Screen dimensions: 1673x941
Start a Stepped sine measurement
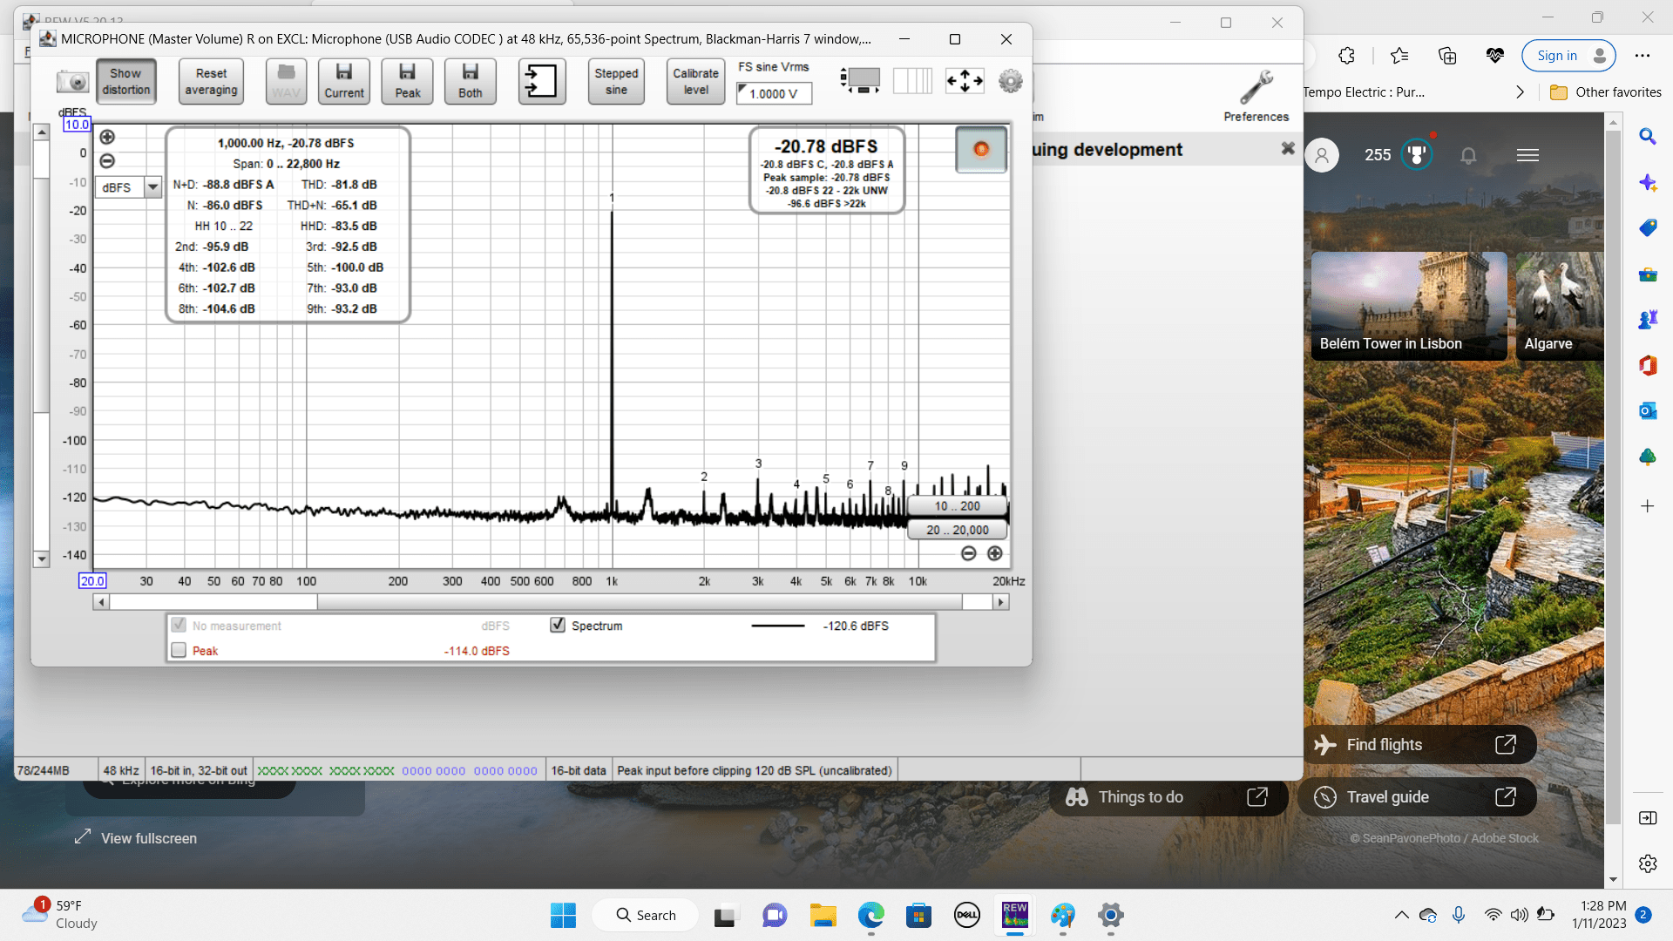point(616,82)
